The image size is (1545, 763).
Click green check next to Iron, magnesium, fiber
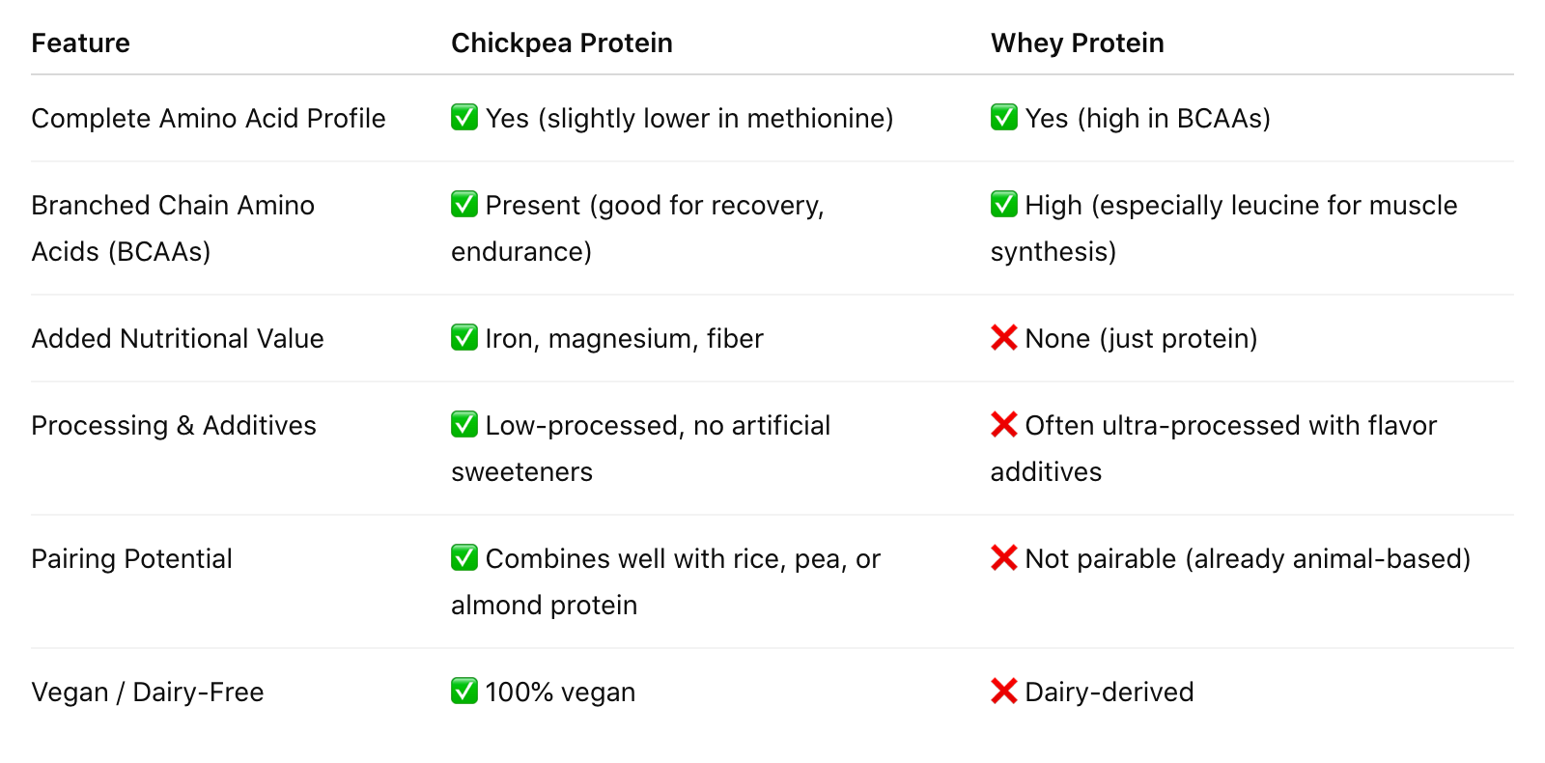coord(464,338)
